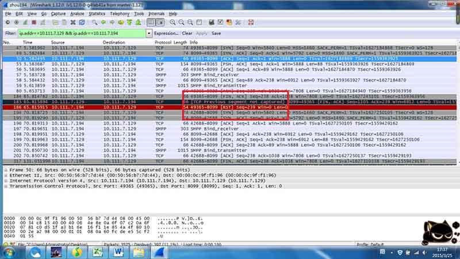Screen dimensions: 460x259
Task: Toggle auto scroll in live capture
Action: point(160,22)
